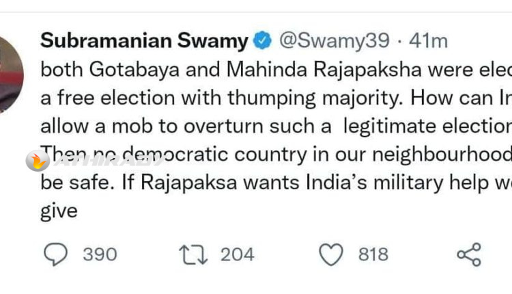Screen dimensions: 512x294
Task: Click the 204 retweets count
Action: point(237,255)
